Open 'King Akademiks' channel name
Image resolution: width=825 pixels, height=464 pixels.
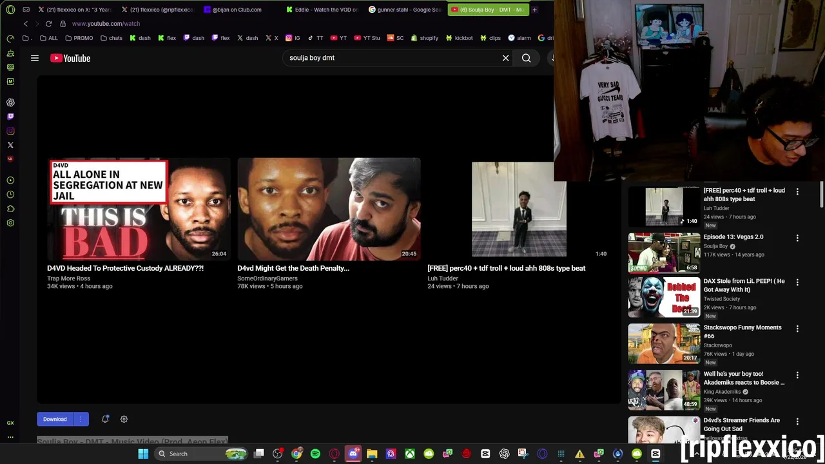[x=723, y=392]
